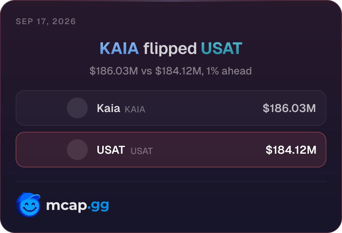Screen dimensions: 342x233
Task: Click the Kaia coin icon placeholder
Action: click(x=77, y=108)
